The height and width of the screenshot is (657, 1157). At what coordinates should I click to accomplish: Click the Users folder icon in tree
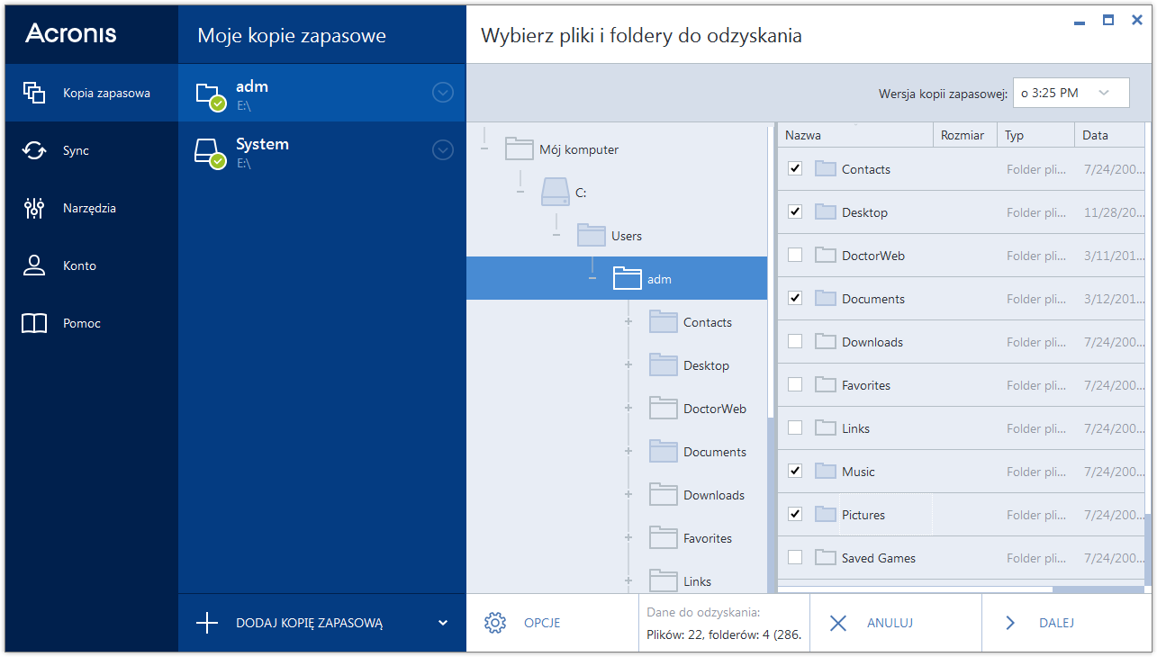[x=592, y=235]
